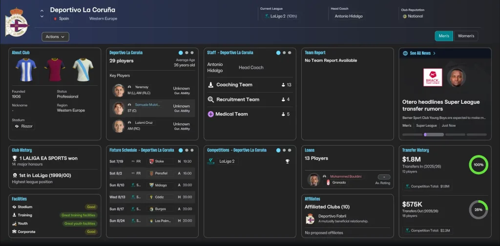The width and height of the screenshot is (500, 246).
Task: Click the 100% transfers in progress ring
Action: [x=479, y=165]
